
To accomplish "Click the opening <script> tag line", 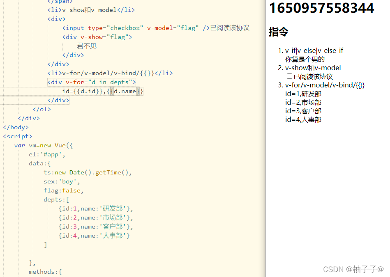I will point(18,136).
